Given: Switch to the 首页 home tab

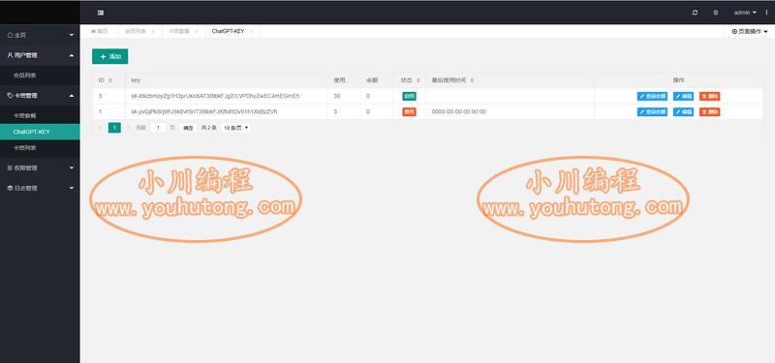Looking at the screenshot, I should (100, 31).
